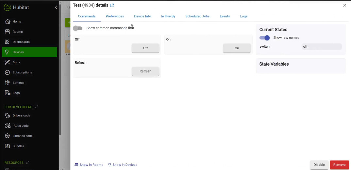
Task: Switch to the Preferences tab
Action: tap(115, 16)
